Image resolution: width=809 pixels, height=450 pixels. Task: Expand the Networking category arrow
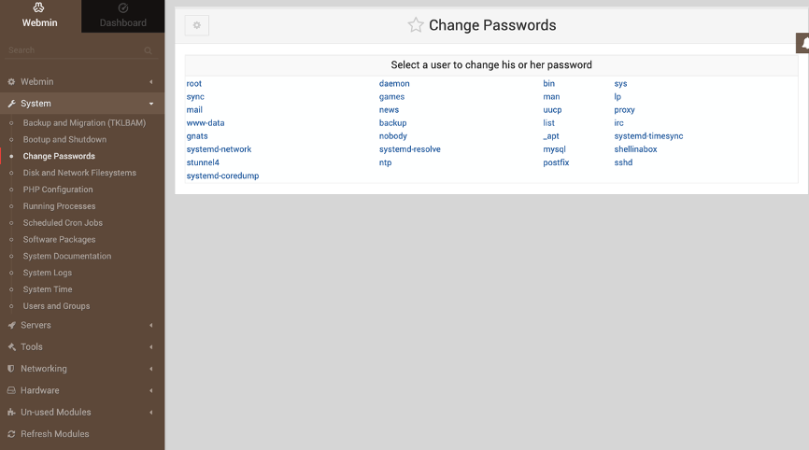[x=151, y=369]
